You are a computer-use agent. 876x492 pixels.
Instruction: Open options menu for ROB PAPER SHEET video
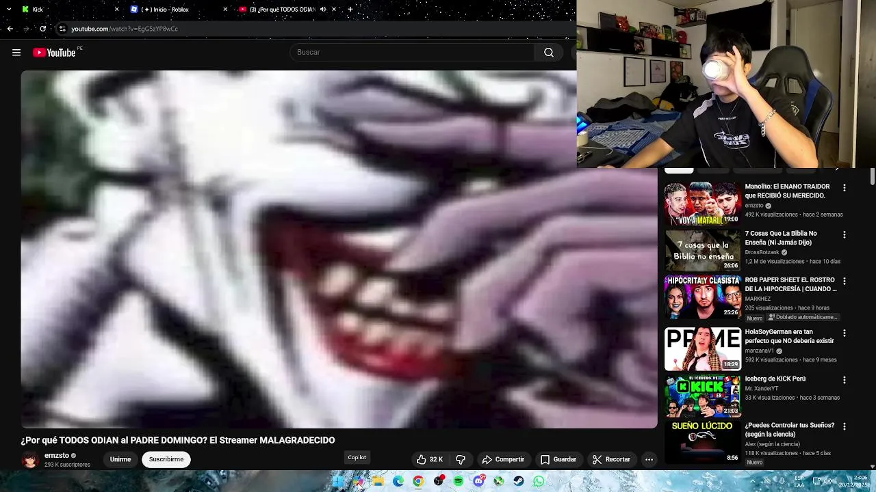[844, 281]
